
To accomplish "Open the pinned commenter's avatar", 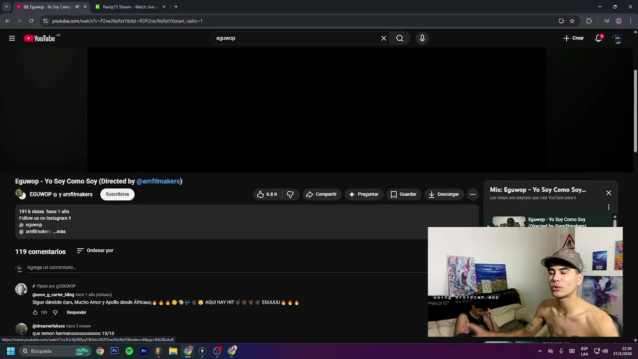I will pos(21,289).
